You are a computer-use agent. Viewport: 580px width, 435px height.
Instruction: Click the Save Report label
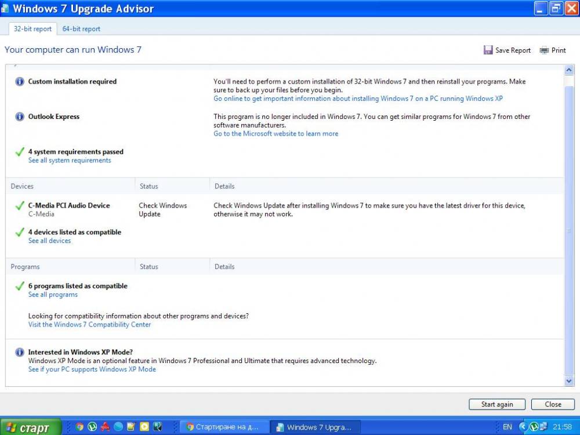coord(513,50)
